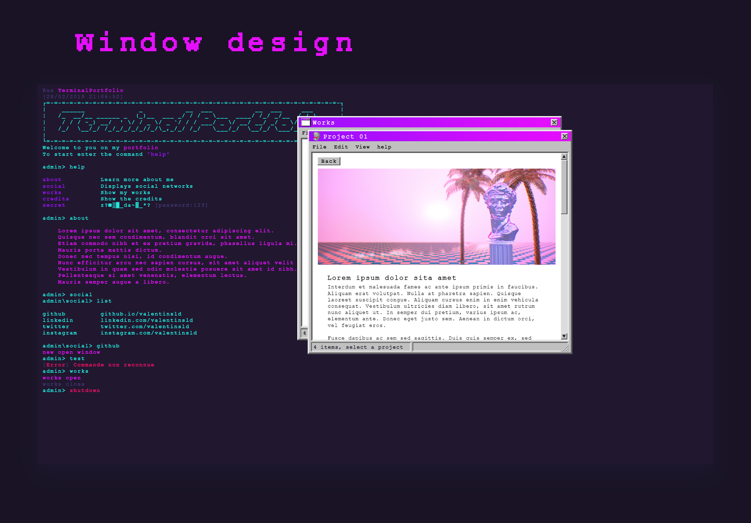Click the resize grip in window corner
The height and width of the screenshot is (523, 751).
[x=565, y=348]
